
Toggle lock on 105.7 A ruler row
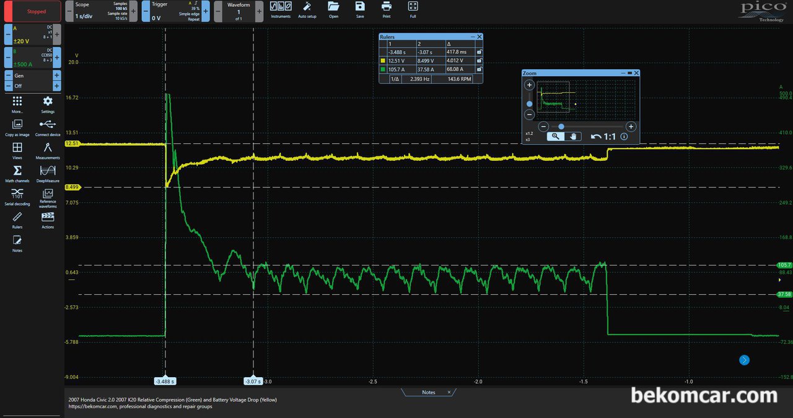(x=479, y=69)
